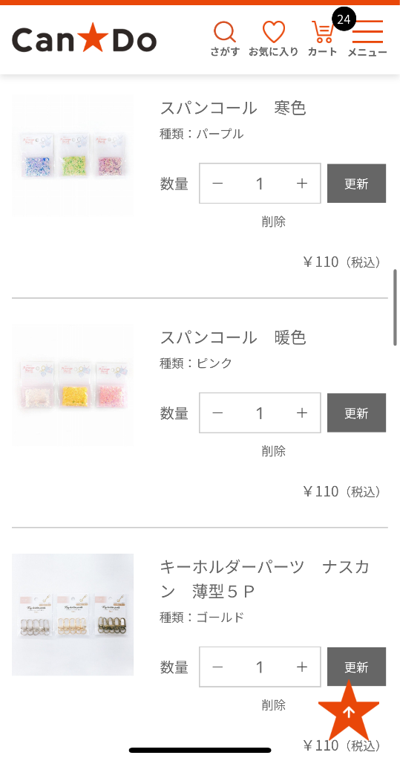
Task: Decrease quantity for キーホルダーパーツ ナスカン
Action: pyautogui.click(x=217, y=667)
